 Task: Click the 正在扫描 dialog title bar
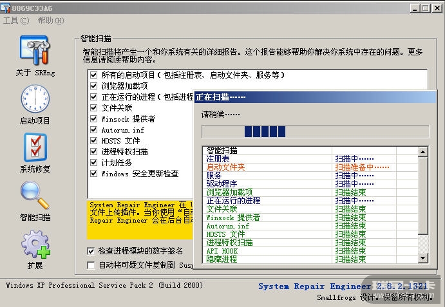click(x=315, y=97)
